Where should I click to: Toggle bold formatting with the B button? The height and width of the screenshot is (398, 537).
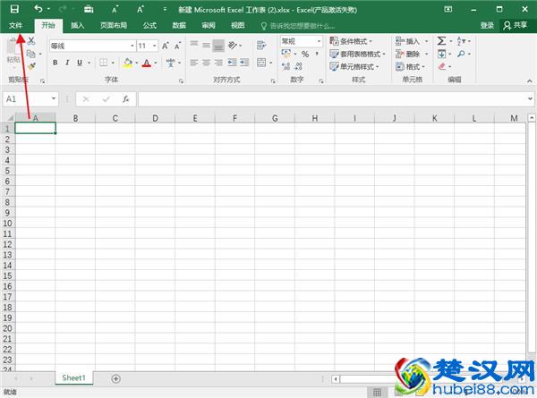(x=55, y=63)
